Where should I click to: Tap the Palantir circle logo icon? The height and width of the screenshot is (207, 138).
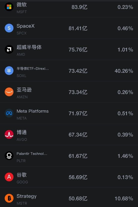click(x=9, y=156)
